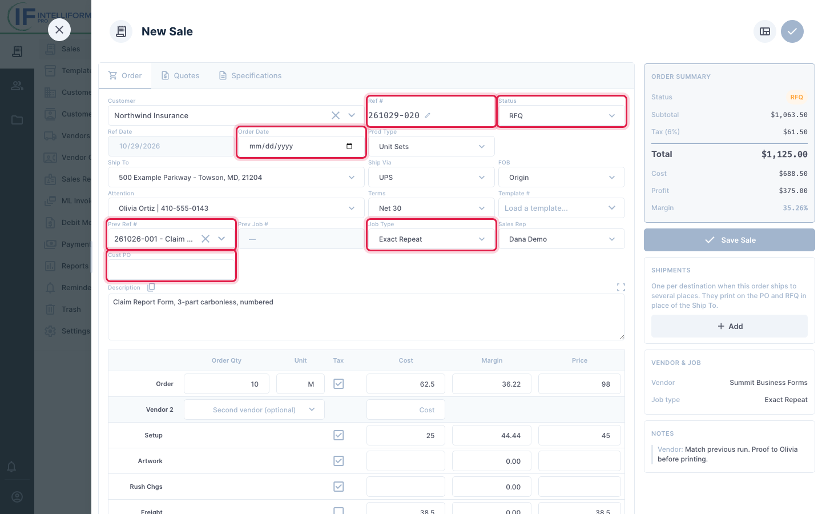Open the Ship To address dropdown
Screen dimensions: 822x514
tap(236, 177)
